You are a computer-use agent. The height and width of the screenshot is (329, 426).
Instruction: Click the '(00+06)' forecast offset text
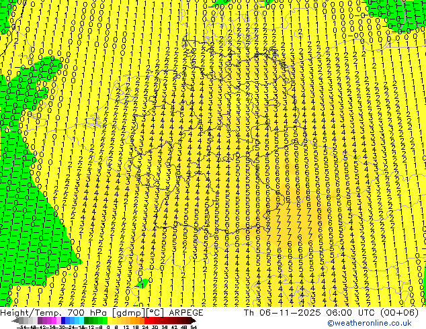coord(399,313)
